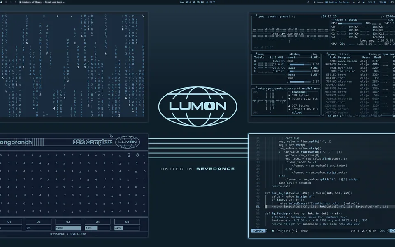The width and height of the screenshot is (395, 247).
Task: Click zero in the btop net header
Action: [x=290, y=89]
